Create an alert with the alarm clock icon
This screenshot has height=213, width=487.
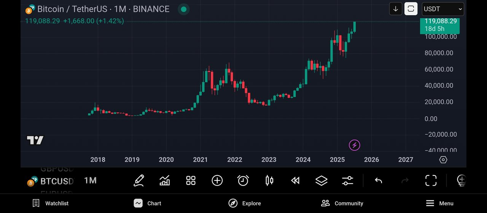point(243,180)
